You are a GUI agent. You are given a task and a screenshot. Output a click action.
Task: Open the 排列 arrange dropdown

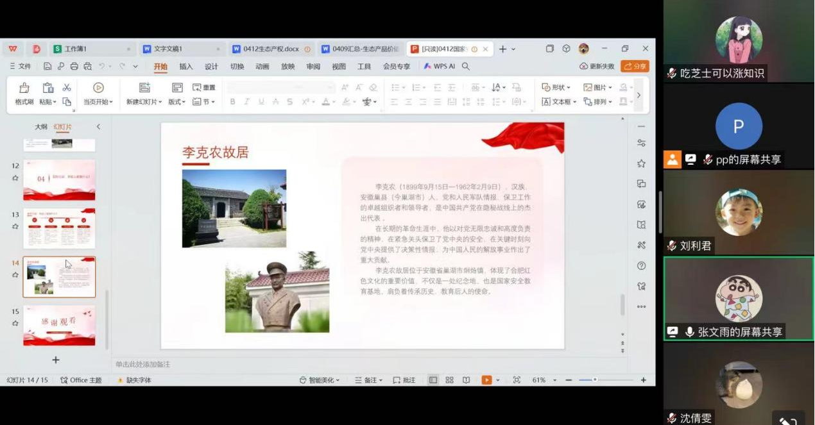coord(597,102)
